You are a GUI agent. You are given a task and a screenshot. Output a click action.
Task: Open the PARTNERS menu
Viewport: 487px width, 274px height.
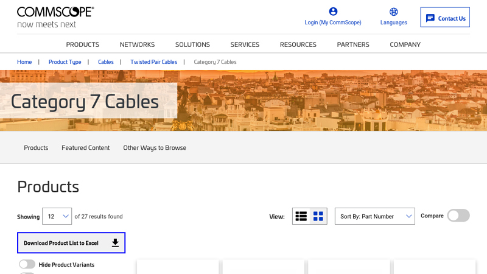(353, 44)
